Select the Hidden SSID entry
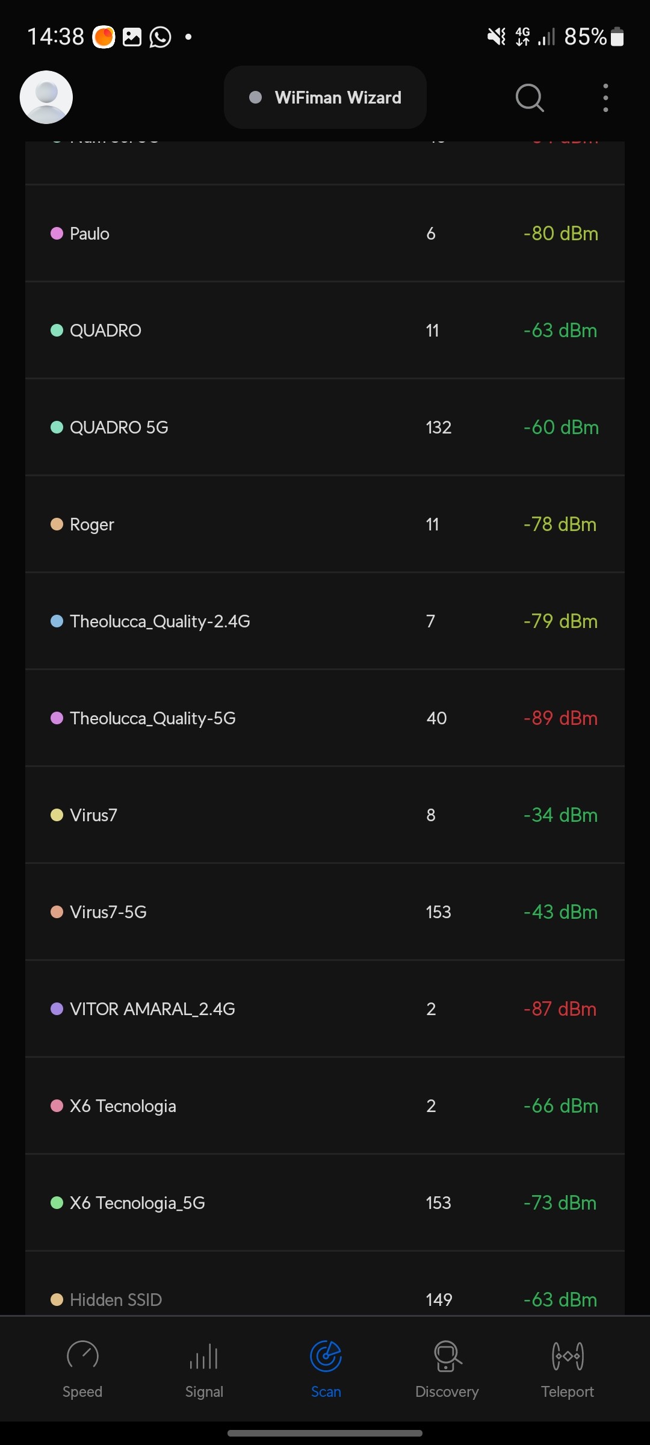Screen dimensions: 650x1445 (x=325, y=1299)
